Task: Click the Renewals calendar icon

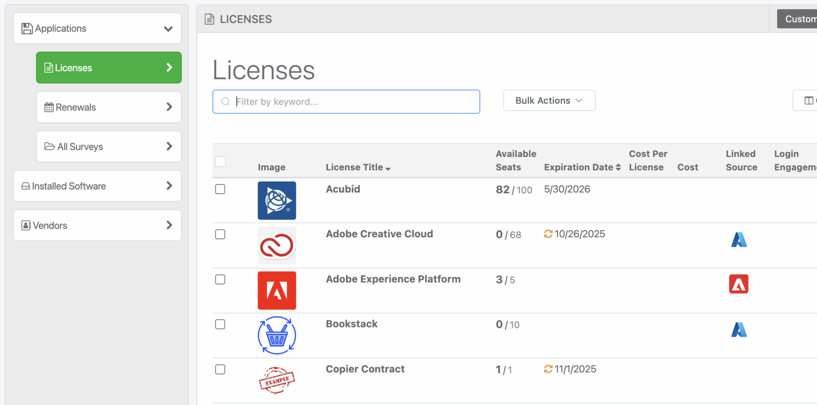Action: coord(49,107)
